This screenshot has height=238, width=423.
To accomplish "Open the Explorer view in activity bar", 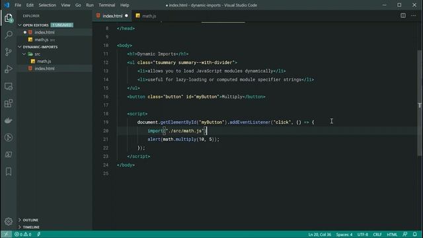I will click(9, 18).
